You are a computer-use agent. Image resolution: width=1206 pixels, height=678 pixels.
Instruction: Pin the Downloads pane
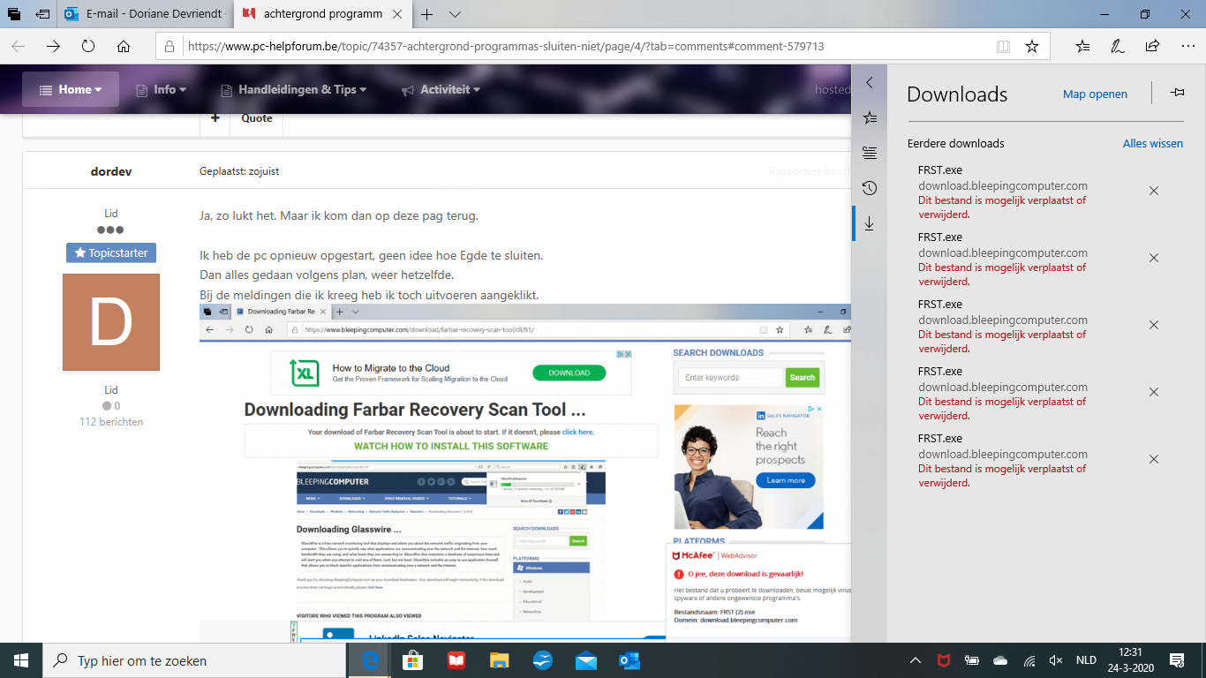pos(1177,93)
